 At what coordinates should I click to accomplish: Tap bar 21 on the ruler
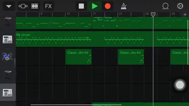(x=120, y=14)
